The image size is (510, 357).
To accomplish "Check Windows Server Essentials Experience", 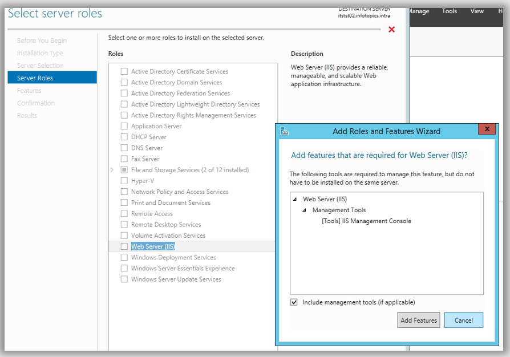I will [124, 268].
